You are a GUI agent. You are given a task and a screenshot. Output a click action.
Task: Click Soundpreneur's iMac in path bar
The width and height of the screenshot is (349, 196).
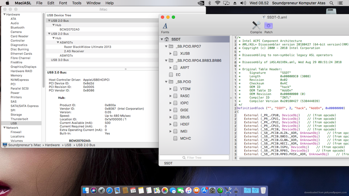click(24, 145)
